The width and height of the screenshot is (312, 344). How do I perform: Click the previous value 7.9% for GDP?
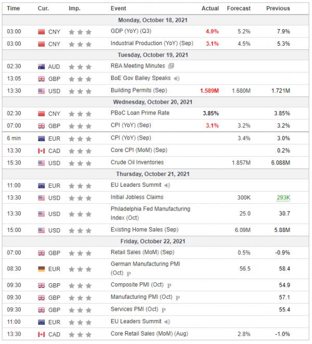click(x=283, y=32)
